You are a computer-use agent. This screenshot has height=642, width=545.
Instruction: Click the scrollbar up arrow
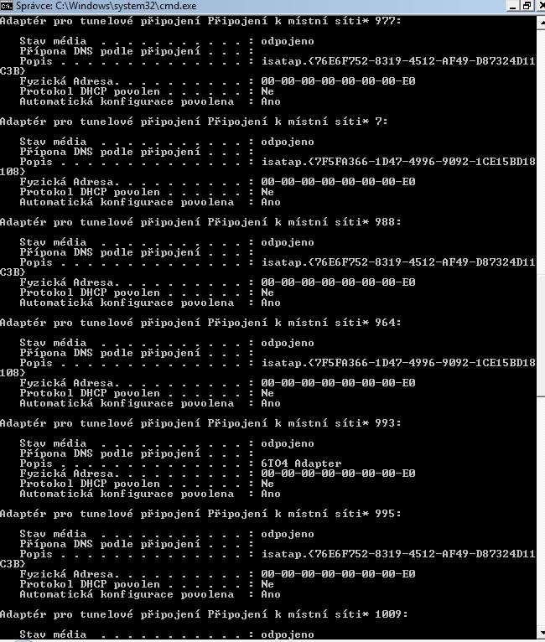(541, 22)
